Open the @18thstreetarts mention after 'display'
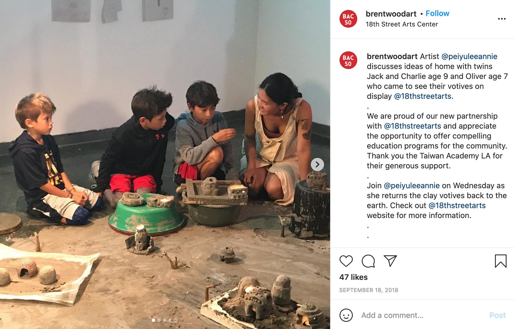The image size is (514, 329). pyautogui.click(x=423, y=96)
